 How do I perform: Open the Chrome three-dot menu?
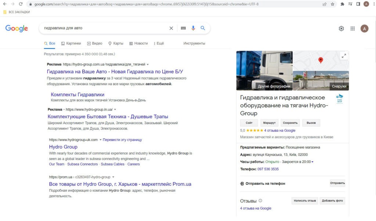[374, 4]
